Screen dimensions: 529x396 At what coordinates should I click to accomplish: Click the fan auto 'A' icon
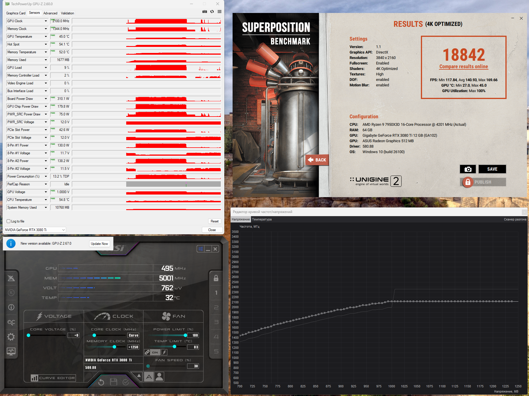click(149, 376)
